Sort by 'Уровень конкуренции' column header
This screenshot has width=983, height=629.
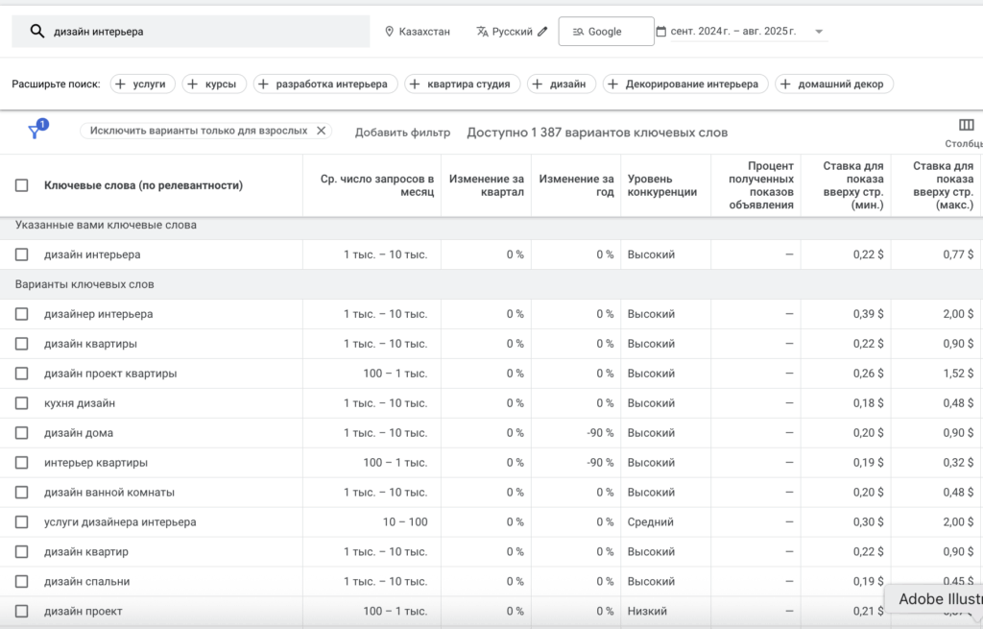point(661,185)
